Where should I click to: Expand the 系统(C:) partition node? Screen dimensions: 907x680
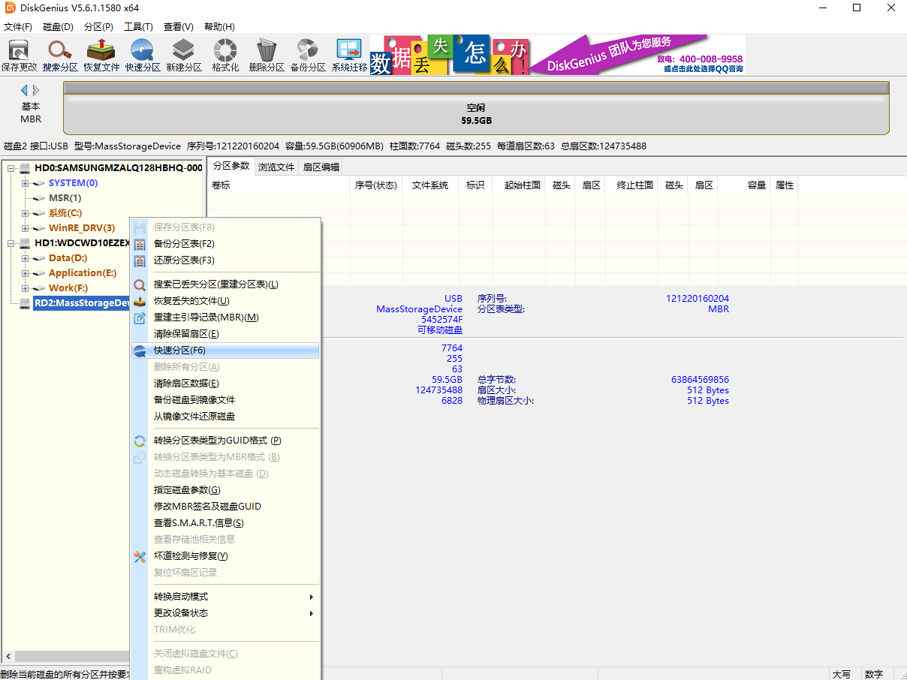[x=25, y=213]
